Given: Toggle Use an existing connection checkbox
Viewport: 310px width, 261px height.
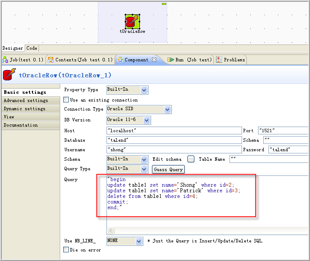Looking at the screenshot, I should coord(66,100).
